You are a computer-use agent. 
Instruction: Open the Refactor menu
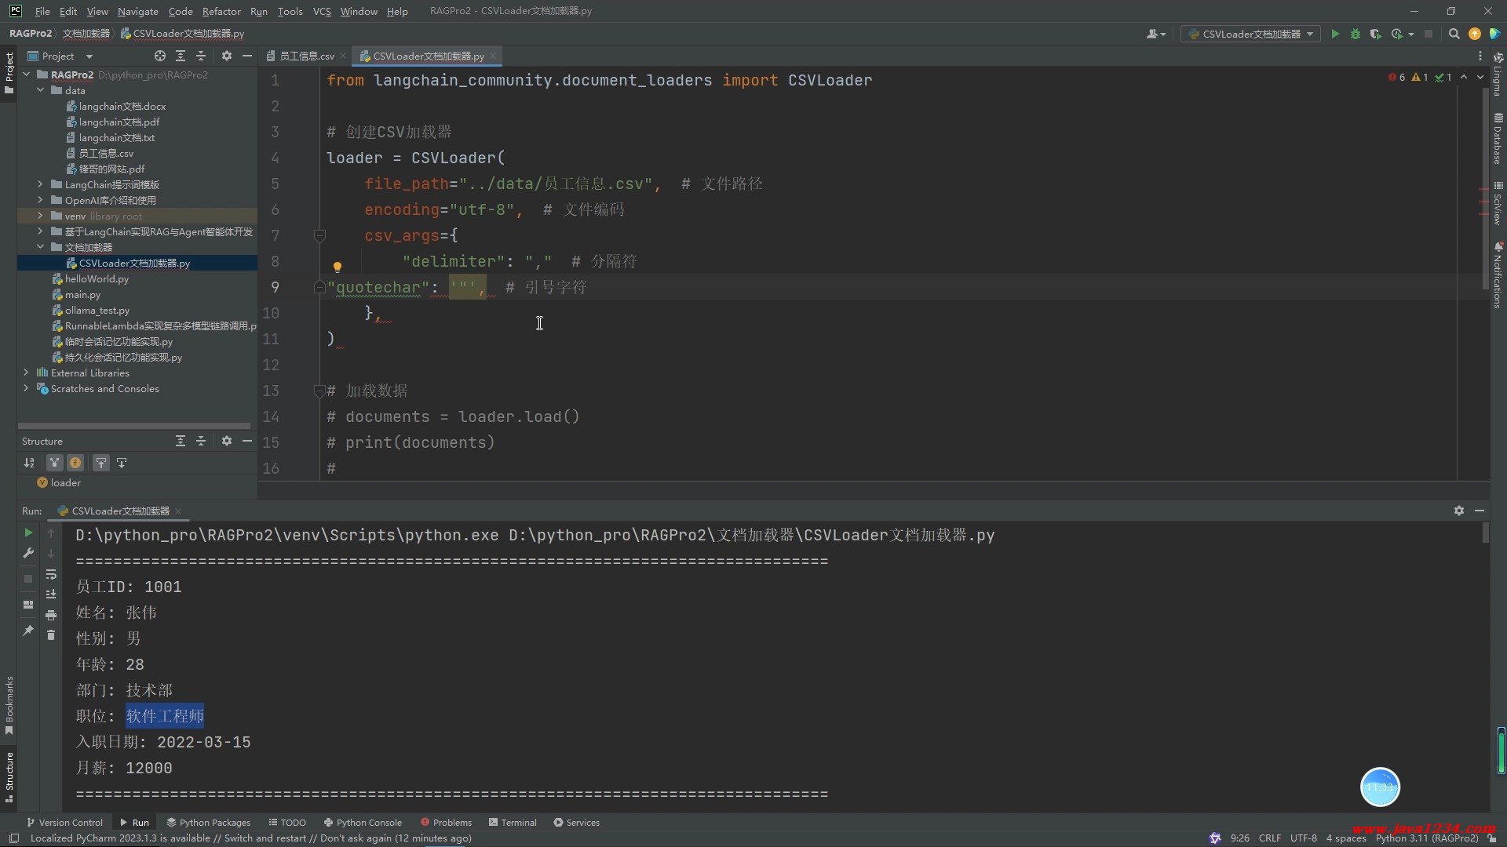tap(221, 11)
